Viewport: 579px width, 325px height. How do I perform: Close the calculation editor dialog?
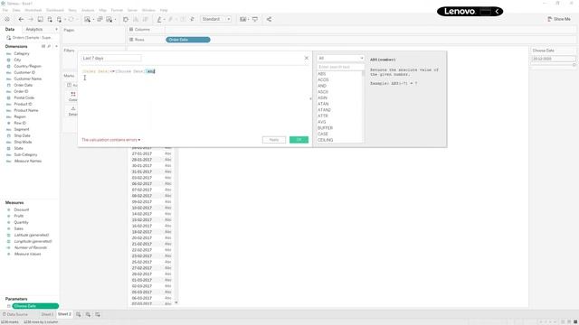[306, 58]
